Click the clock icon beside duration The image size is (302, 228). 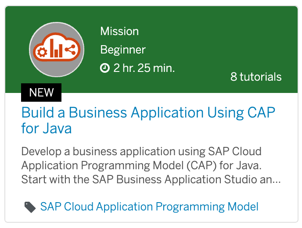pos(105,68)
